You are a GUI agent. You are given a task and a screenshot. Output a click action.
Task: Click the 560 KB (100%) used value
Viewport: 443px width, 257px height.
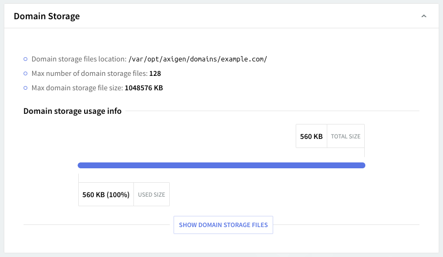coord(106,194)
